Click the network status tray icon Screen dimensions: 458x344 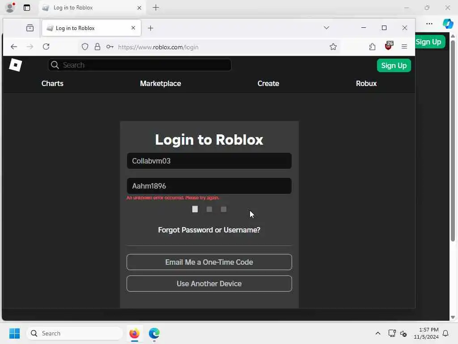coord(392,333)
